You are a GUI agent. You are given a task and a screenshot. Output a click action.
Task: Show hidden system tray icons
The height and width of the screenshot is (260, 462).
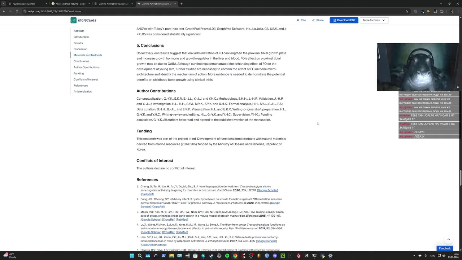[x=414, y=256]
